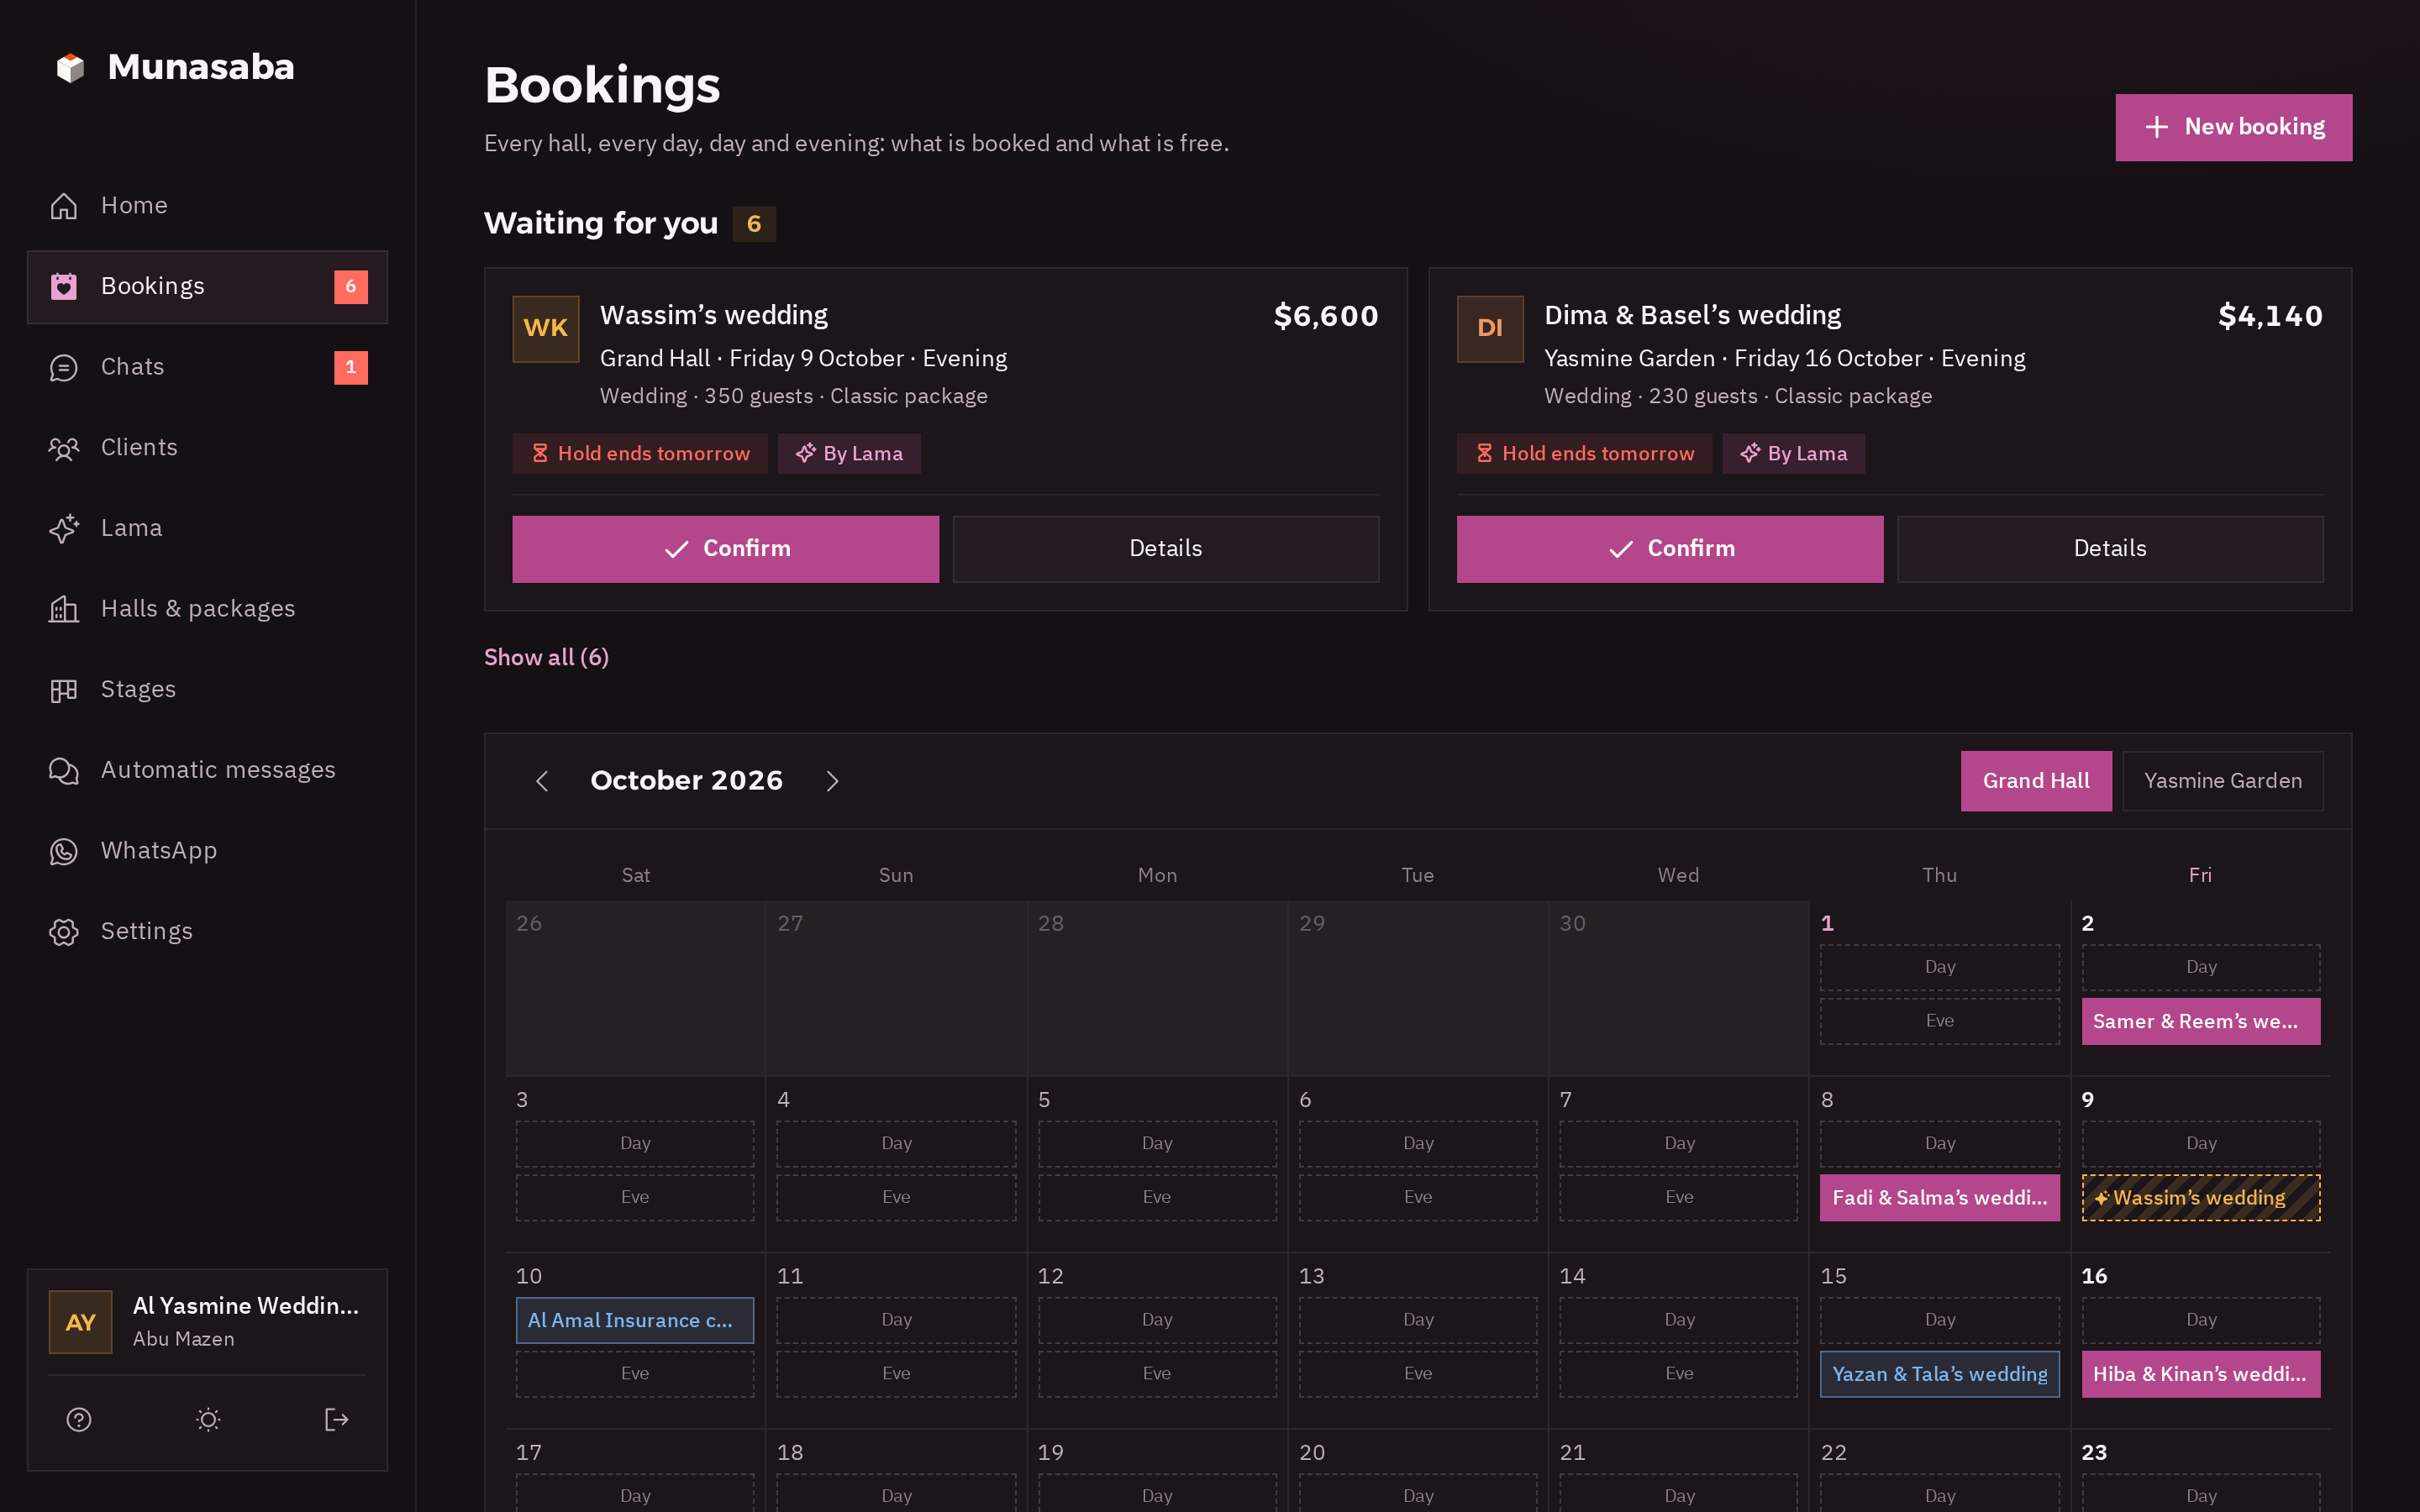Open Al Amal Insurance event on October 10
2420x1512 pixels.
635,1320
